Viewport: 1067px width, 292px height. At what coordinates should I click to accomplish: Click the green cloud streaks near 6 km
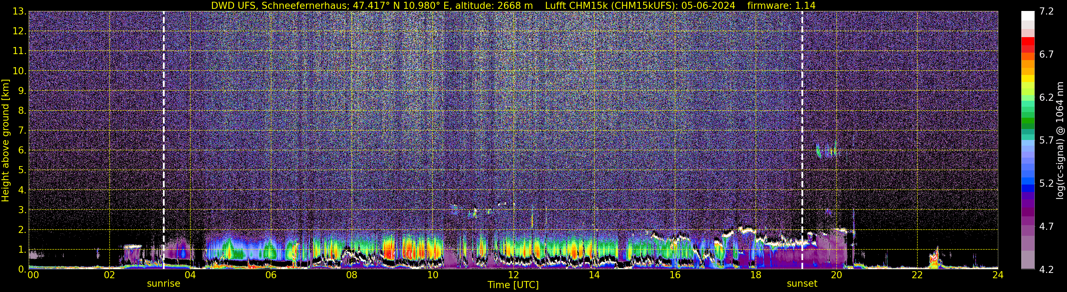pyautogui.click(x=826, y=150)
